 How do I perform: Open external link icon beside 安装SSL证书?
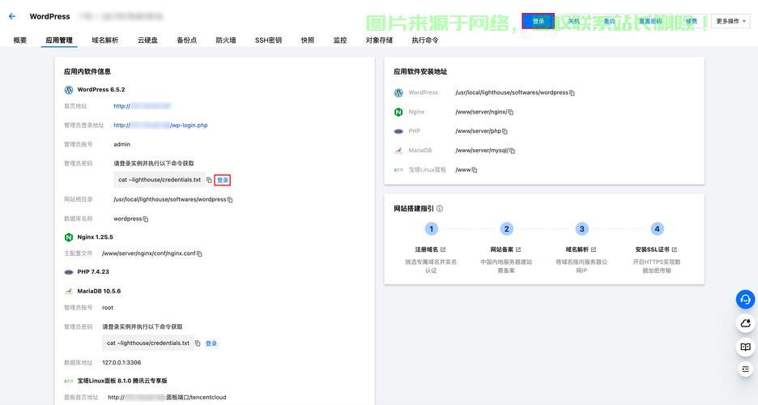pyautogui.click(x=675, y=249)
